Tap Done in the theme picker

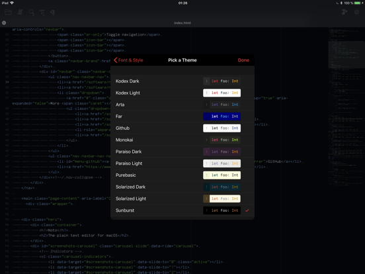pos(243,60)
